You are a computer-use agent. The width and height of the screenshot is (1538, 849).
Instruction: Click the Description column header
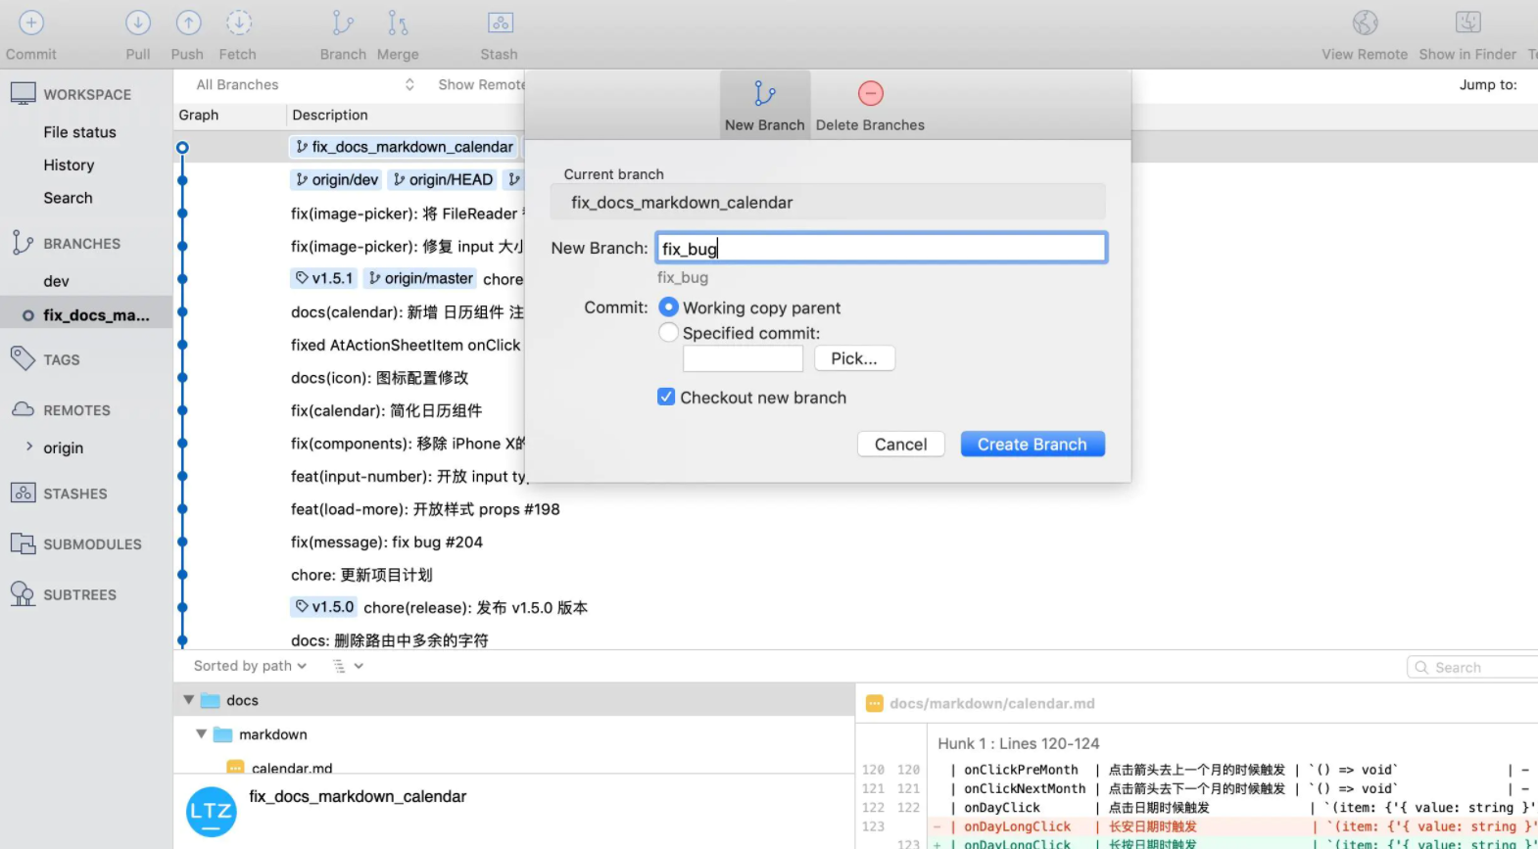point(330,116)
